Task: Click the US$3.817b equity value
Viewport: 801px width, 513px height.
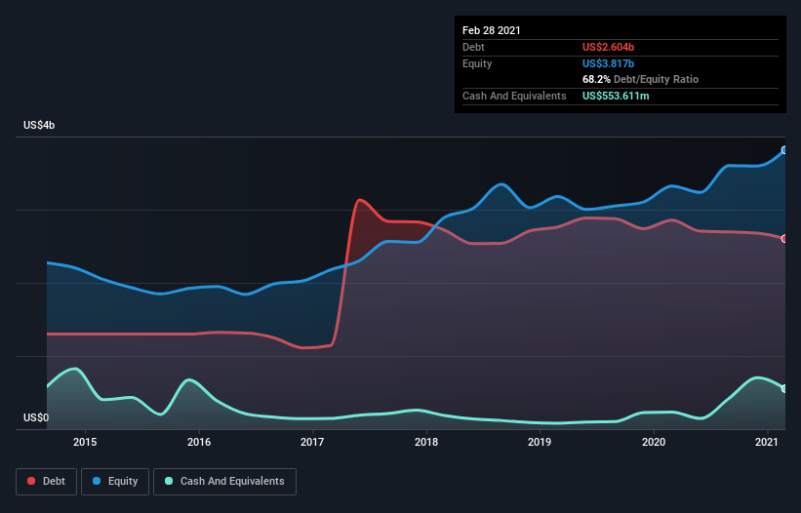Action: tap(608, 63)
